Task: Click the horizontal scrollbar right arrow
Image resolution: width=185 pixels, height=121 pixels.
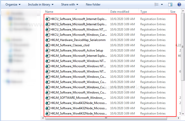Action: click(x=179, y=118)
